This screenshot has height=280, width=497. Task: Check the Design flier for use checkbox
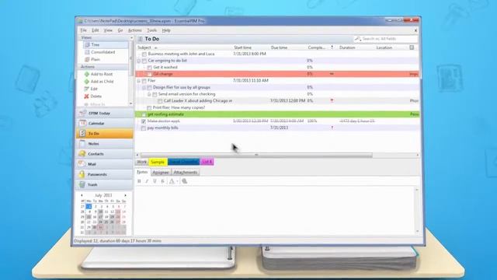click(x=150, y=87)
